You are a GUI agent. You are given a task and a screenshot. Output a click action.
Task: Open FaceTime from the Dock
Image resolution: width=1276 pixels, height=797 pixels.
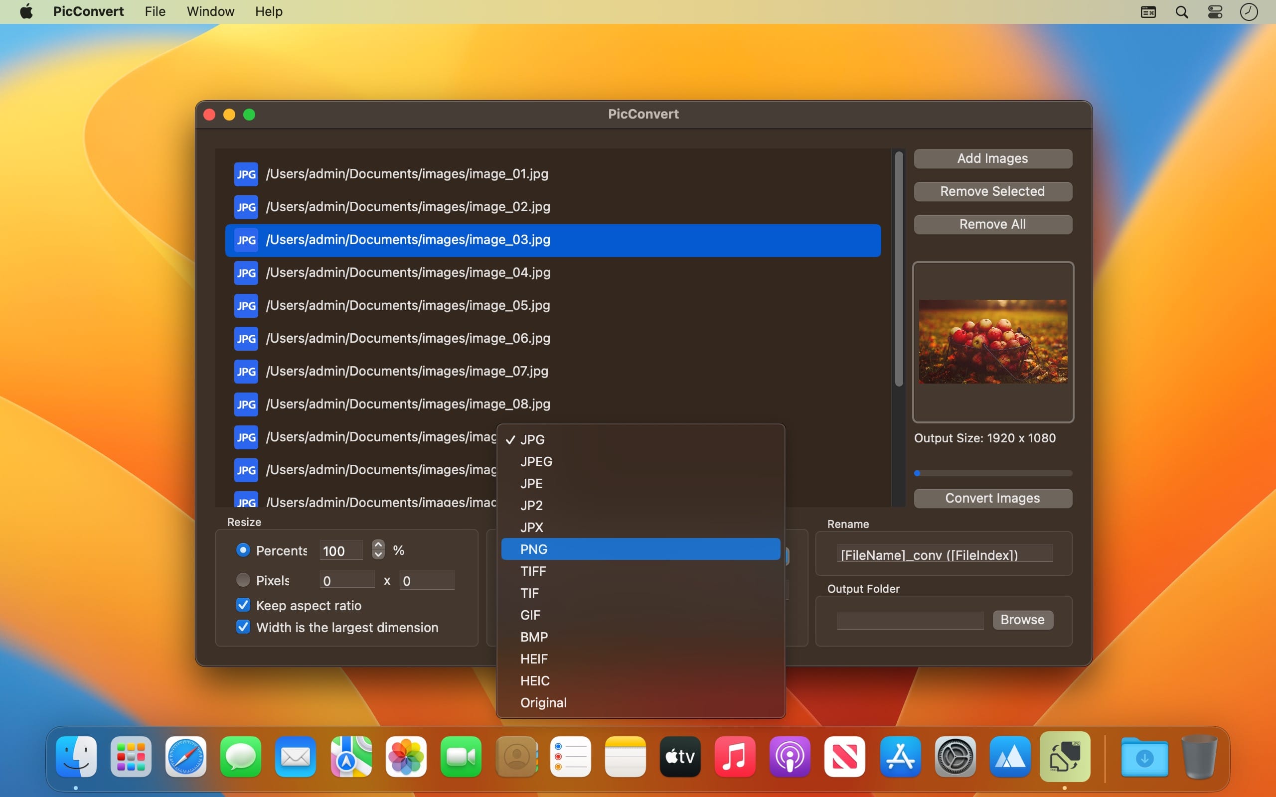click(461, 757)
